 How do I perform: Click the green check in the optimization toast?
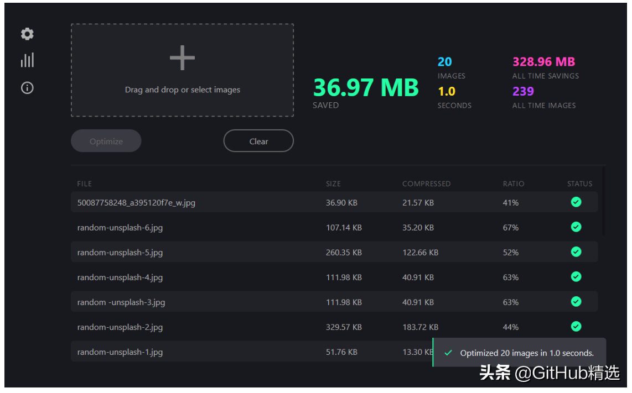pyautogui.click(x=448, y=352)
